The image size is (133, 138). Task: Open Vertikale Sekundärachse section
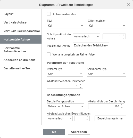point(21,31)
